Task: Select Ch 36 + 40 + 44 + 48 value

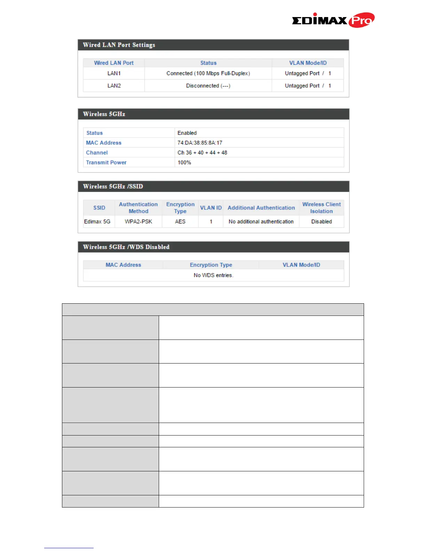Action: tap(202, 152)
